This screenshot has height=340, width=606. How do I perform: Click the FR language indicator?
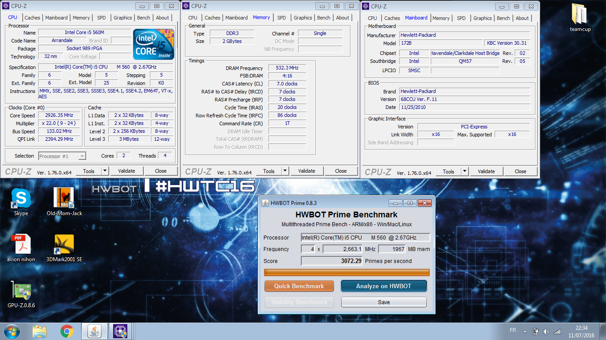click(513, 331)
